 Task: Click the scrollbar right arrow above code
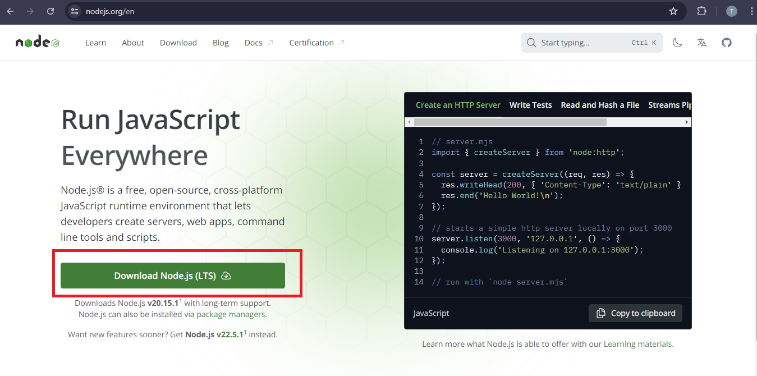pyautogui.click(x=687, y=122)
